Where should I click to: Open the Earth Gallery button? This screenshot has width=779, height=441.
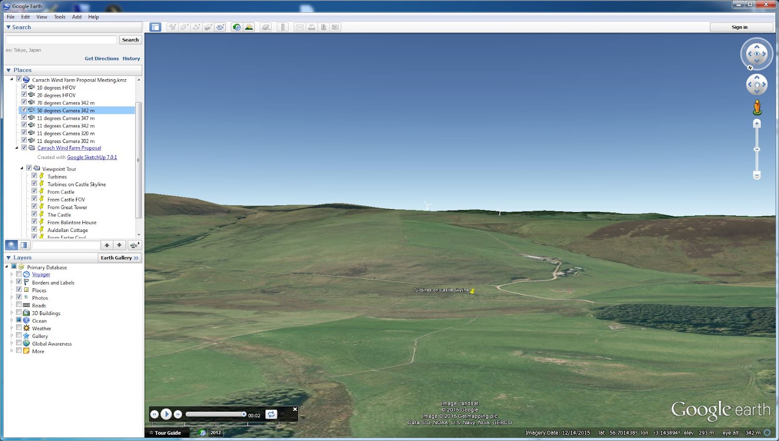click(120, 258)
